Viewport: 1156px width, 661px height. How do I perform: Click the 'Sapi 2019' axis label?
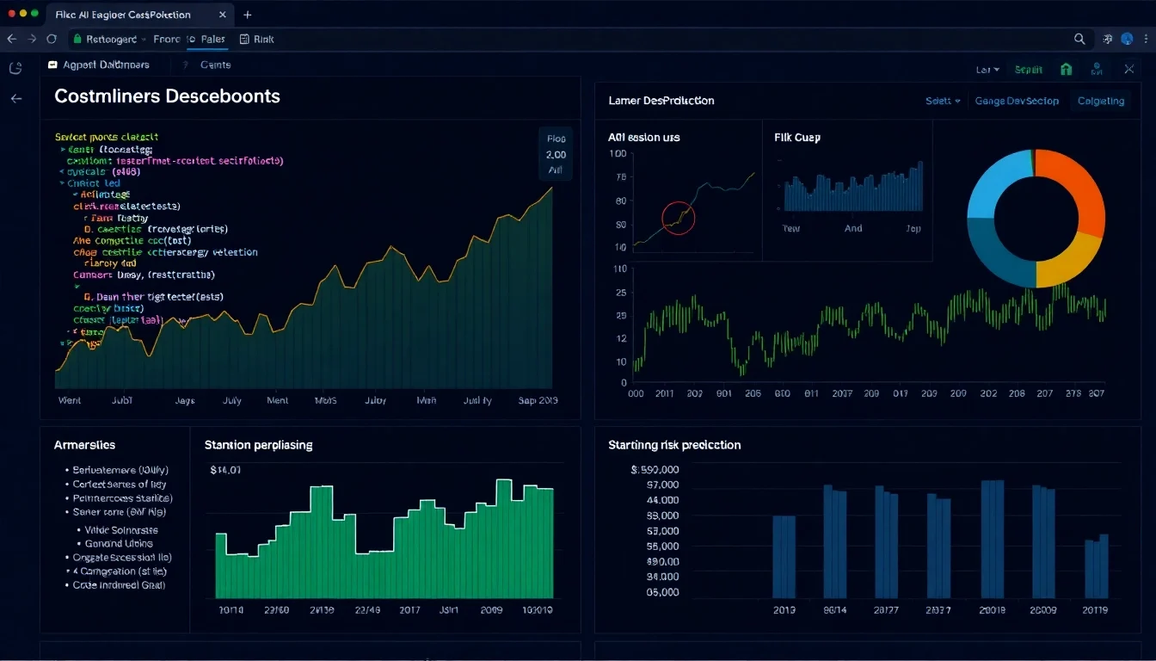(538, 401)
